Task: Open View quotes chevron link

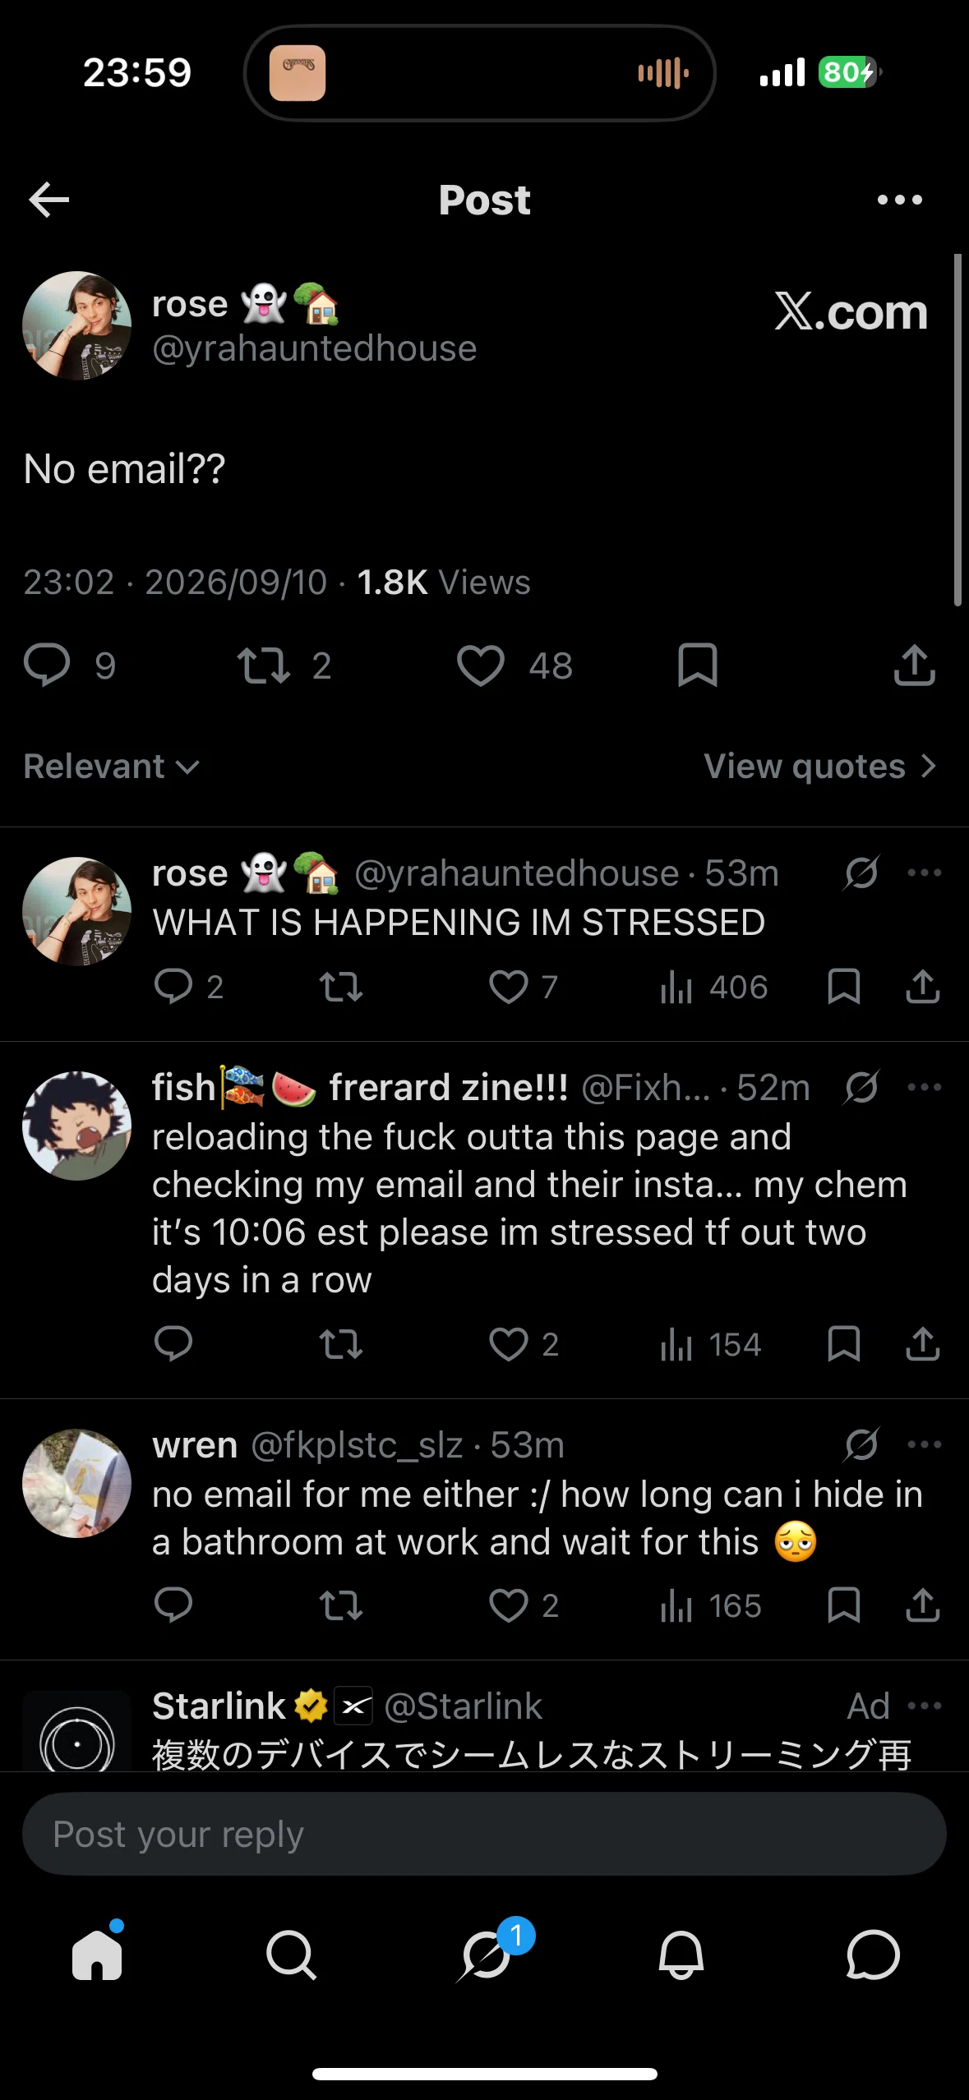Action: coord(820,767)
